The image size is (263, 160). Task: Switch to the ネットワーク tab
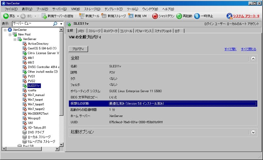[110, 31]
